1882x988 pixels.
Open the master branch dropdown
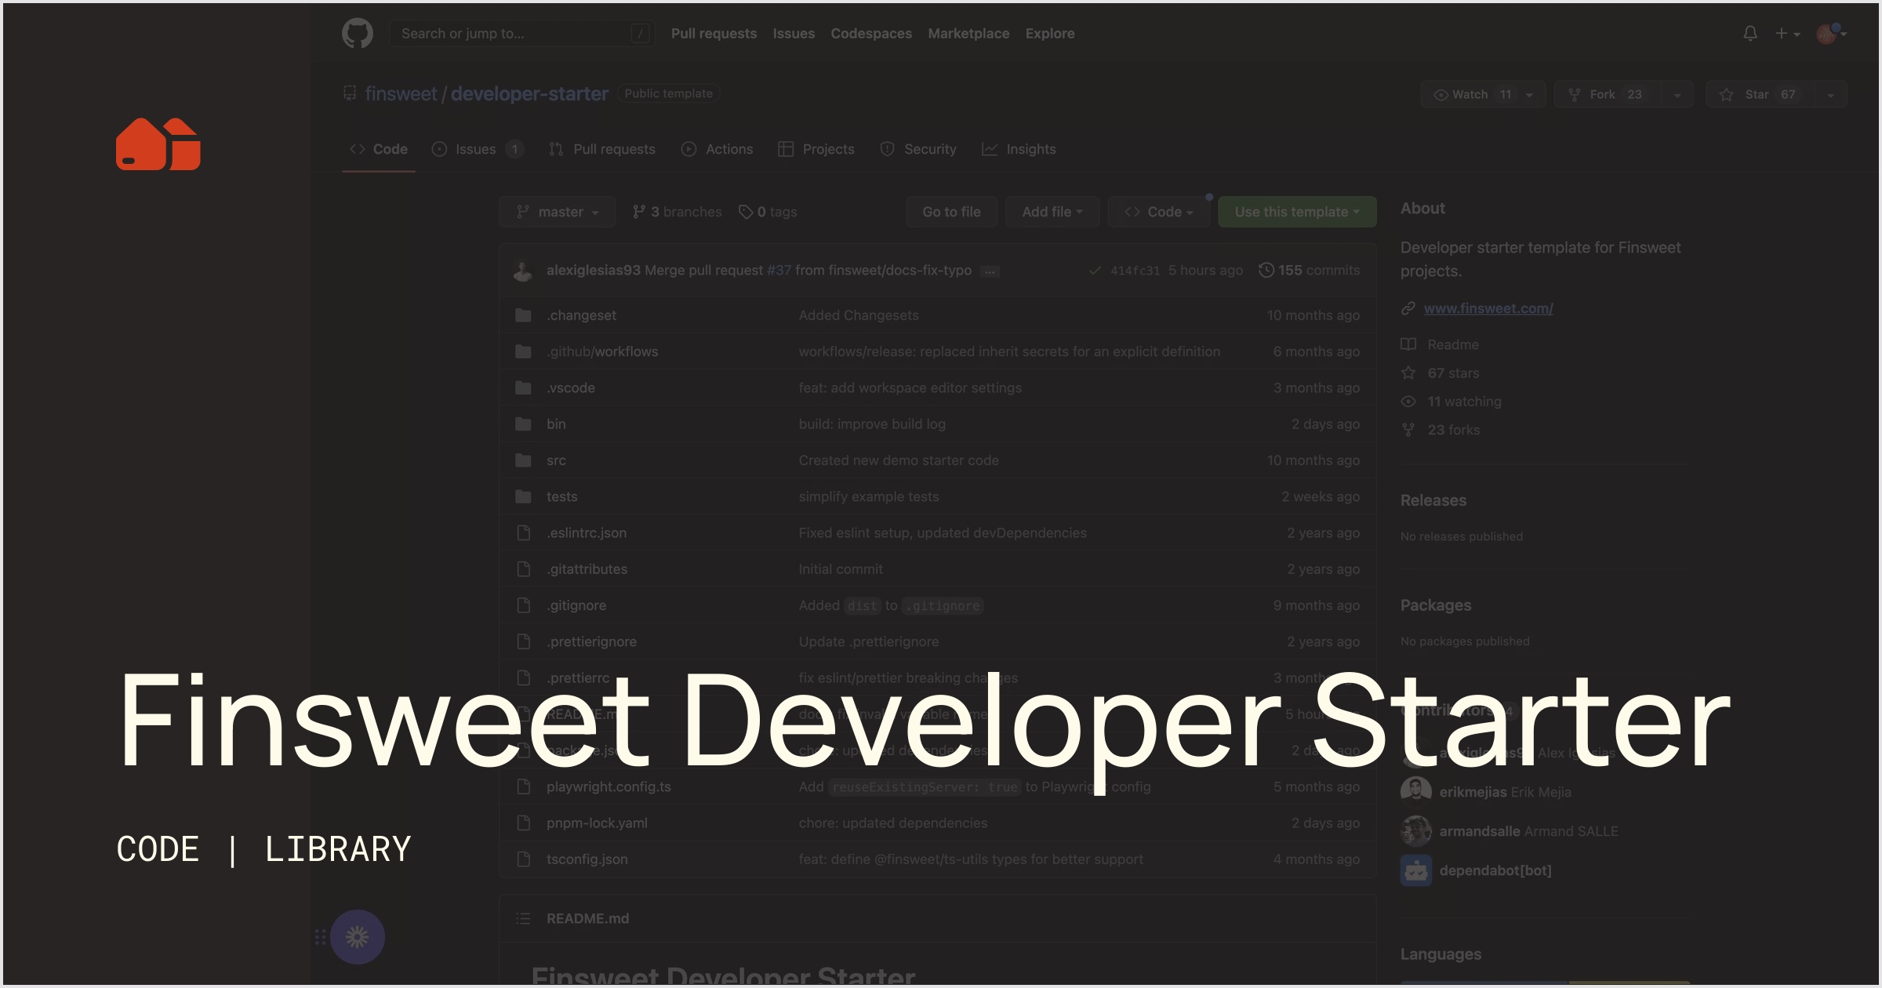pyautogui.click(x=558, y=212)
